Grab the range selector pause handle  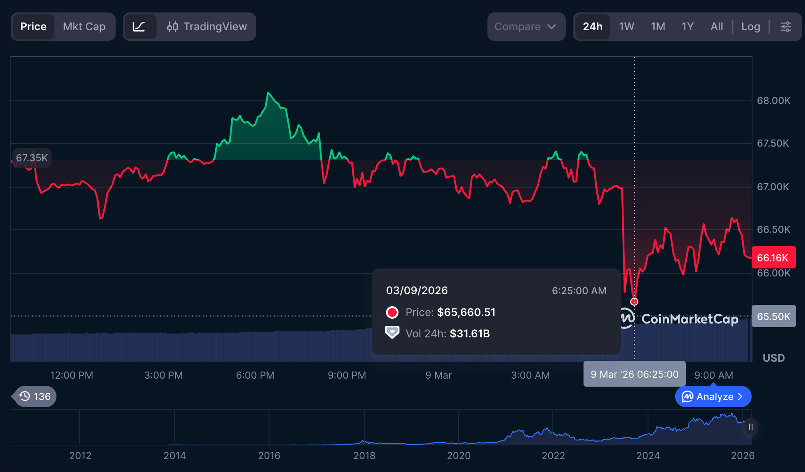pyautogui.click(x=750, y=427)
